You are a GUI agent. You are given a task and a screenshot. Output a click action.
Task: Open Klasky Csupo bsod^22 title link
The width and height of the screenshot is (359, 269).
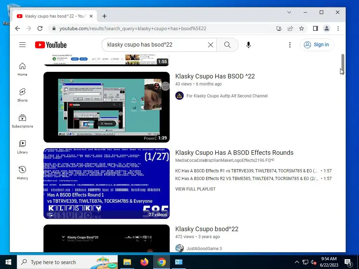(207, 229)
